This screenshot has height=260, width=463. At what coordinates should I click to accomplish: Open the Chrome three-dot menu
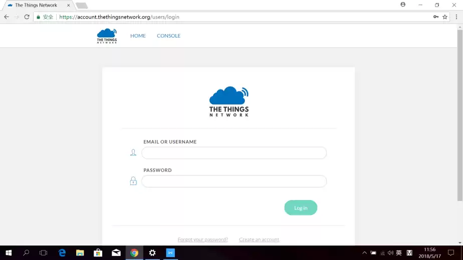456,16
